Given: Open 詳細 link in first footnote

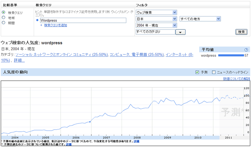Looking at the screenshot, I should pos(136,142).
